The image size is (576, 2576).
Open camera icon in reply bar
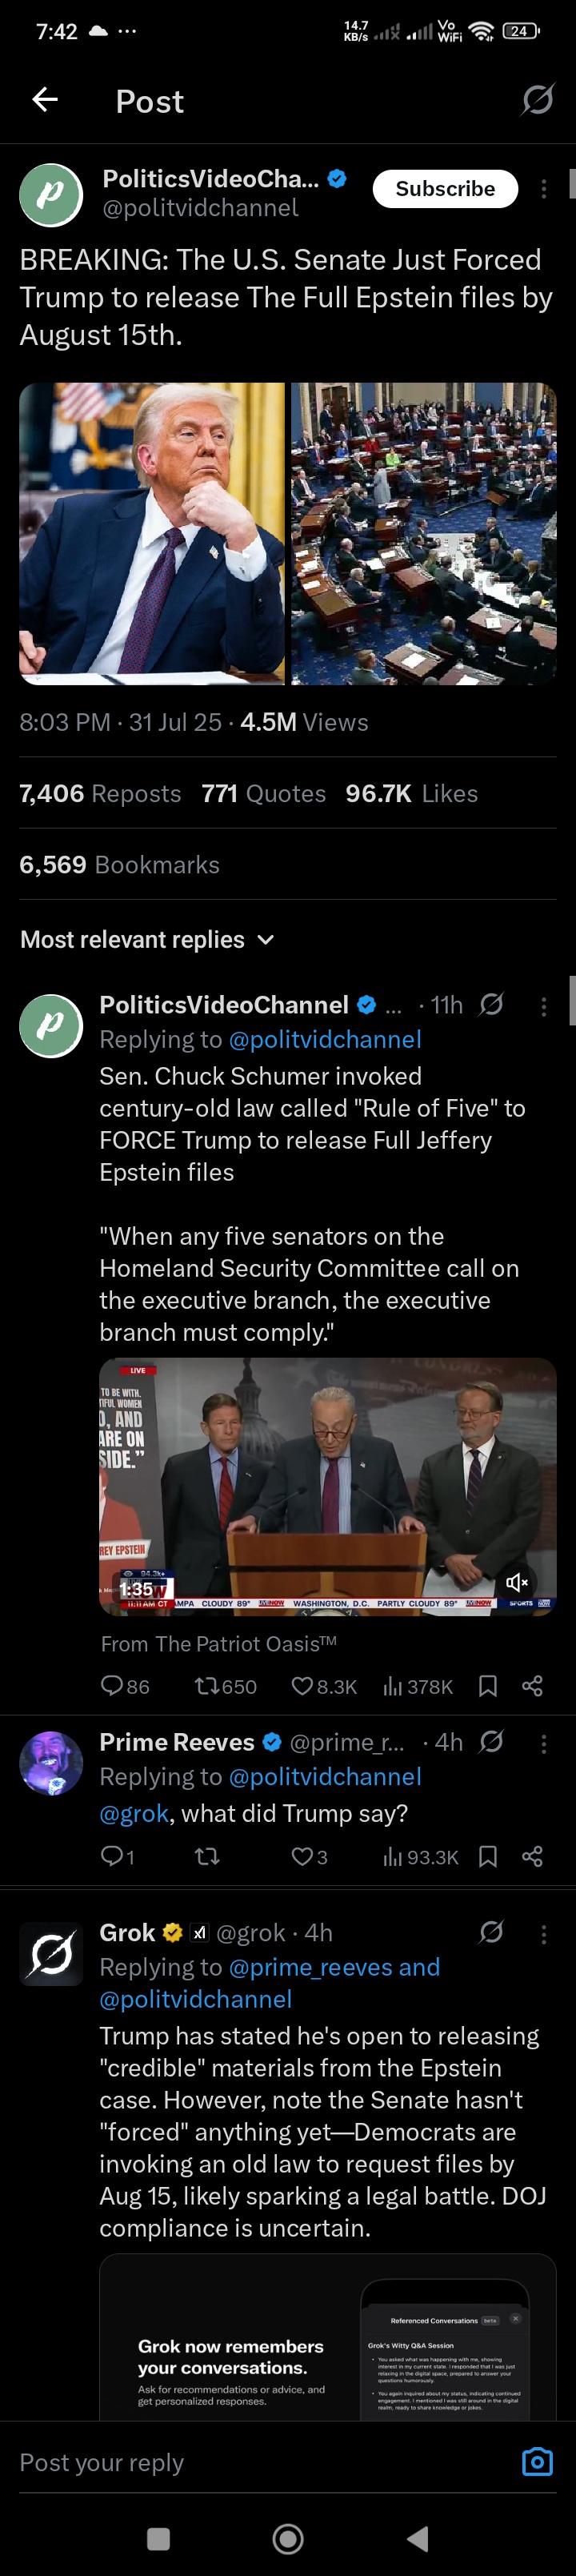pyautogui.click(x=537, y=2461)
